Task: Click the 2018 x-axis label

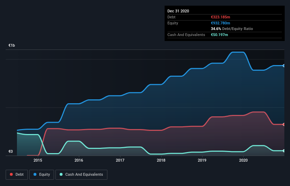Action: (161, 160)
